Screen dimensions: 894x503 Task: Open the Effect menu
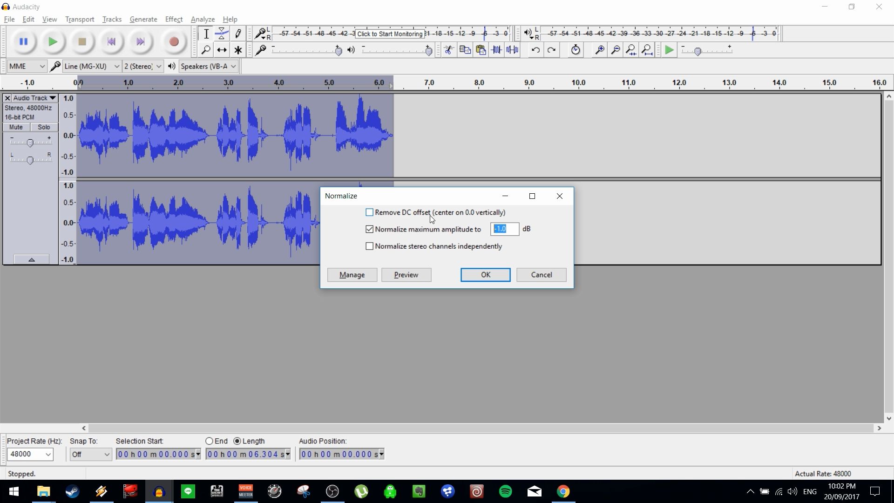pos(173,19)
